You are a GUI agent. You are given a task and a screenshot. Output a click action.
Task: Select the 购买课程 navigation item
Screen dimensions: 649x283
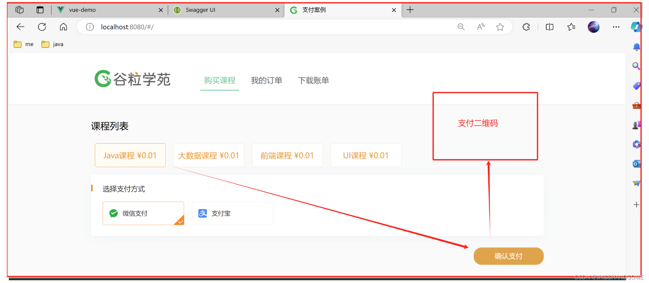coord(220,81)
